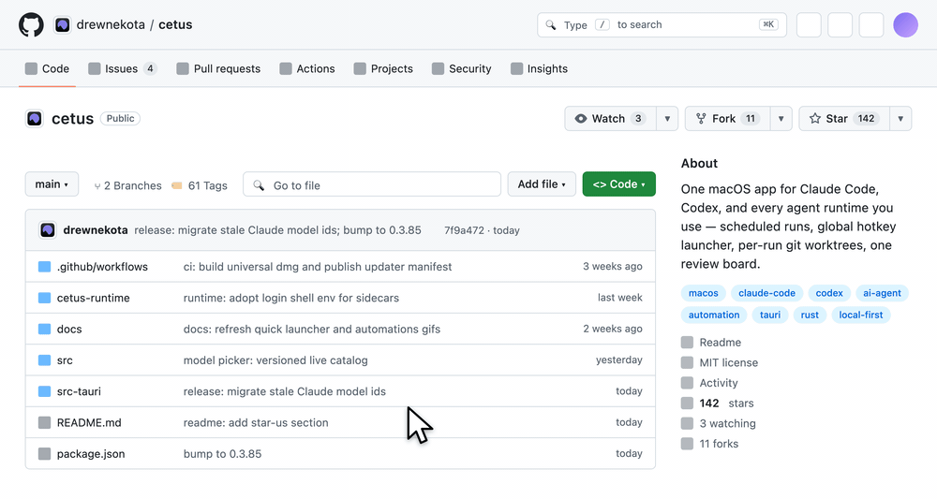
Task: Click the drewnekota avatar beside repo path
Action: [x=62, y=25]
